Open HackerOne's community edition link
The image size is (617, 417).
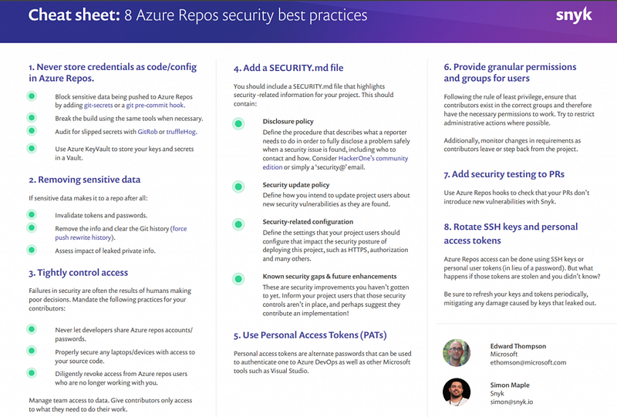point(335,163)
